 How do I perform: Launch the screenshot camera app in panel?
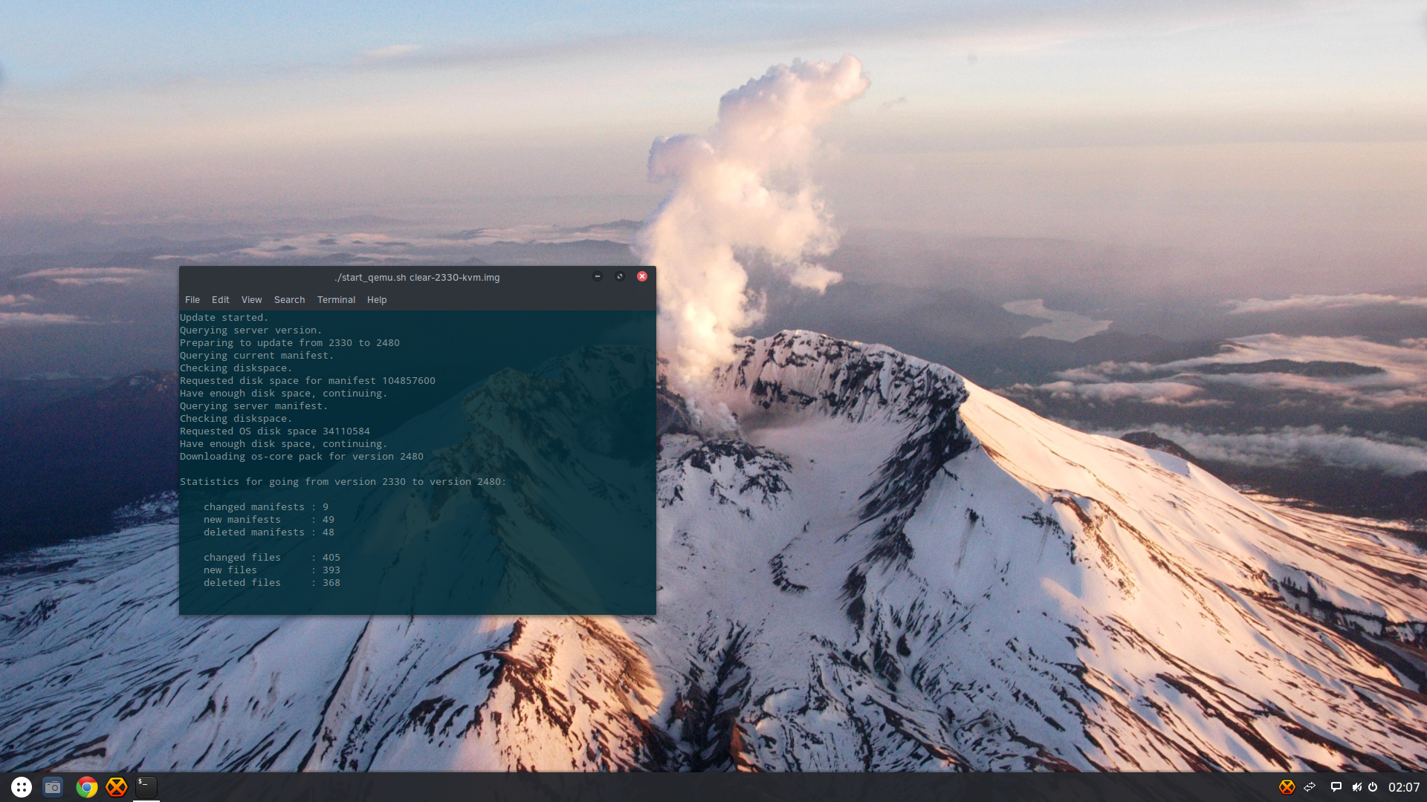coord(53,787)
